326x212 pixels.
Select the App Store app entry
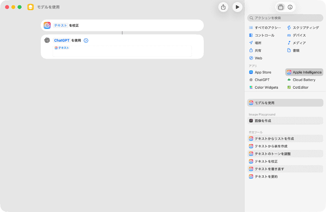(x=262, y=72)
